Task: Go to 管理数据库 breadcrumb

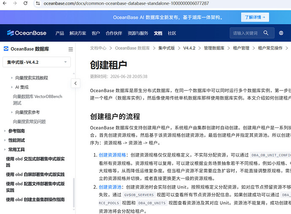Action: pyautogui.click(x=214, y=48)
